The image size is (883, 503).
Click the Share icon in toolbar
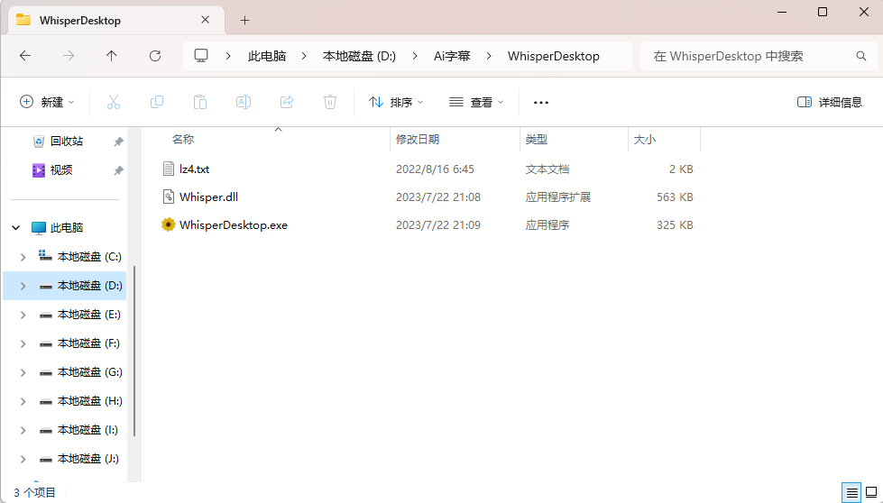(287, 102)
